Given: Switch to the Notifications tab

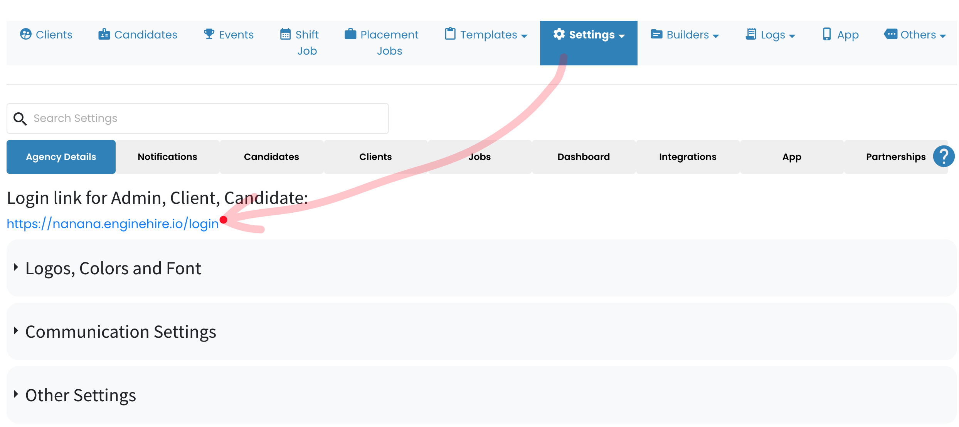Looking at the screenshot, I should (x=168, y=157).
